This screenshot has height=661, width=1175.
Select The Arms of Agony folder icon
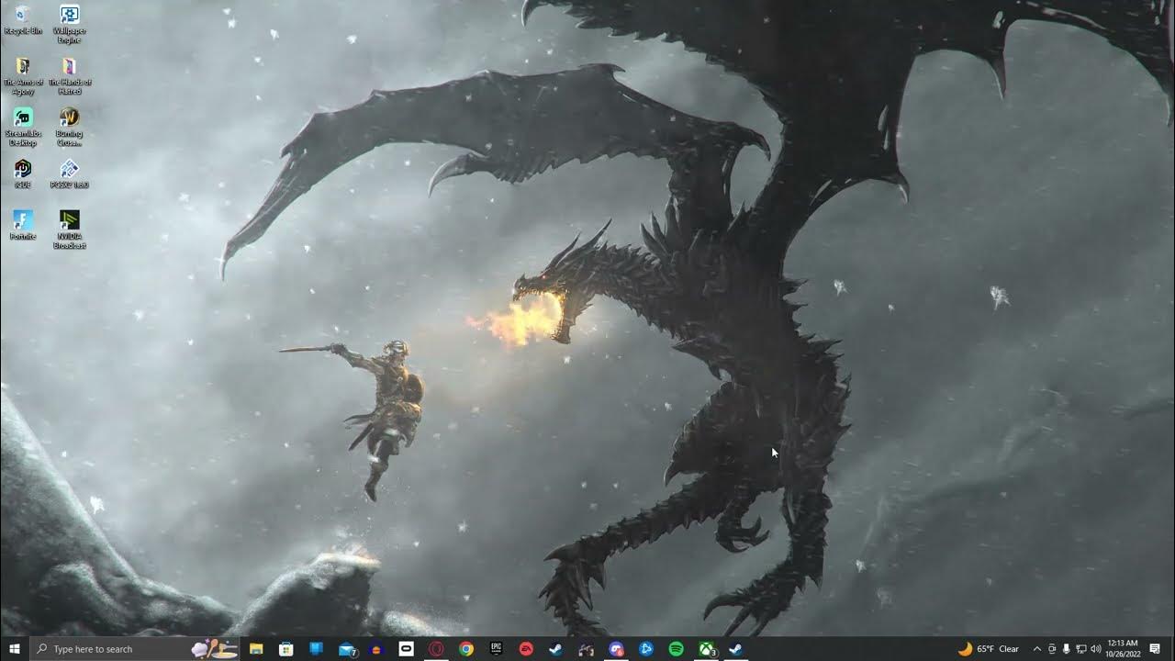(23, 75)
